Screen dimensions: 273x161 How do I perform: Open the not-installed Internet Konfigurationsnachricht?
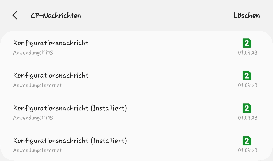[x=51, y=75]
